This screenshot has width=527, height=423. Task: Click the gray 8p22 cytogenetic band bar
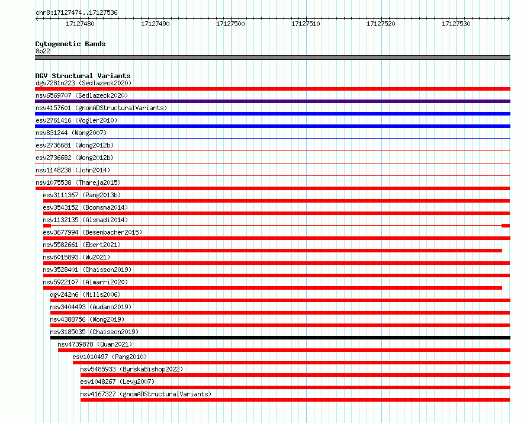[272, 57]
